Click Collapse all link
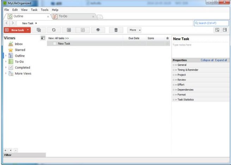231x165 pixels. (207, 60)
